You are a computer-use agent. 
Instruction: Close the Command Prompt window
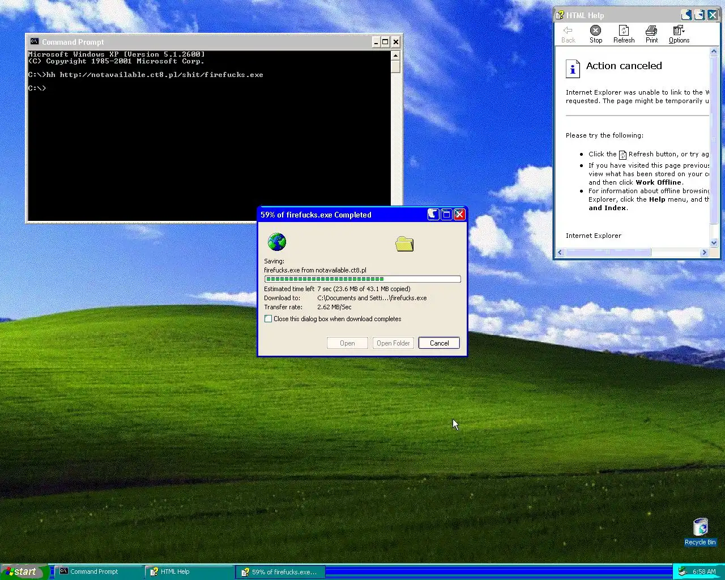pyautogui.click(x=396, y=42)
